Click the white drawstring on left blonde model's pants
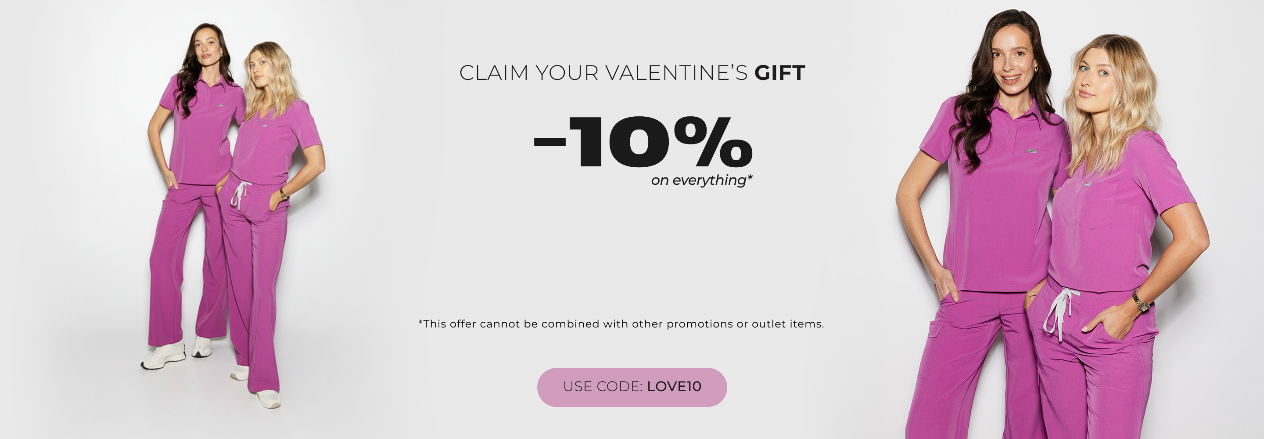 [239, 193]
